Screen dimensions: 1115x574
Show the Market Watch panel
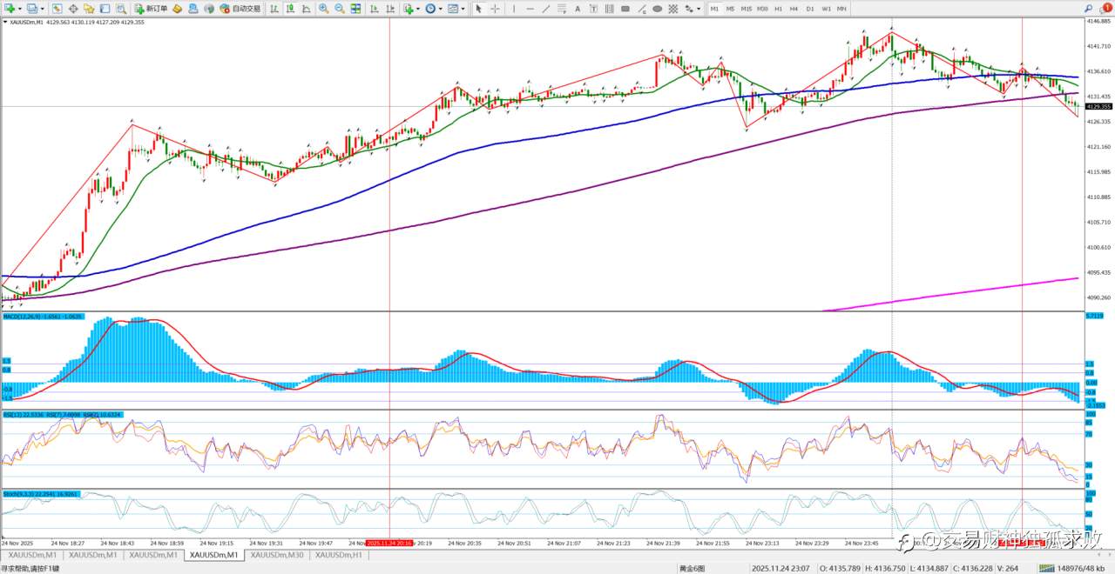57,9
